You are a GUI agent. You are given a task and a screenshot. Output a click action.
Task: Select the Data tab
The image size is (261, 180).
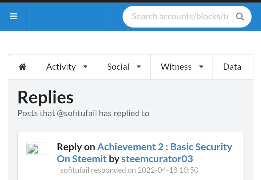coord(232,67)
